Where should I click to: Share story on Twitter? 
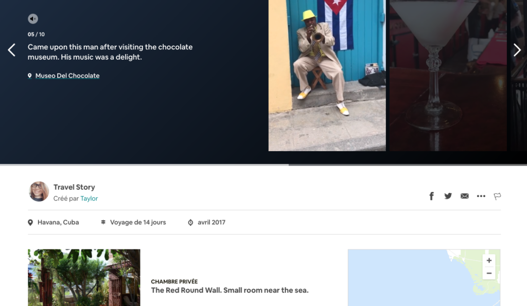point(448,196)
